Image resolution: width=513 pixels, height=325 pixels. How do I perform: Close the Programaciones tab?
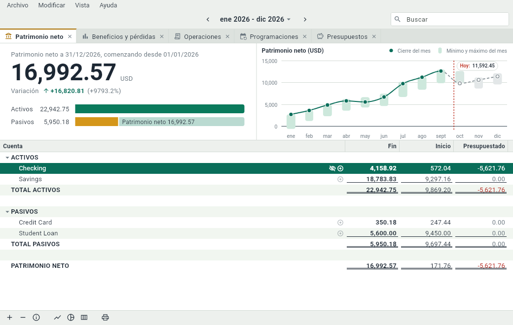point(305,36)
